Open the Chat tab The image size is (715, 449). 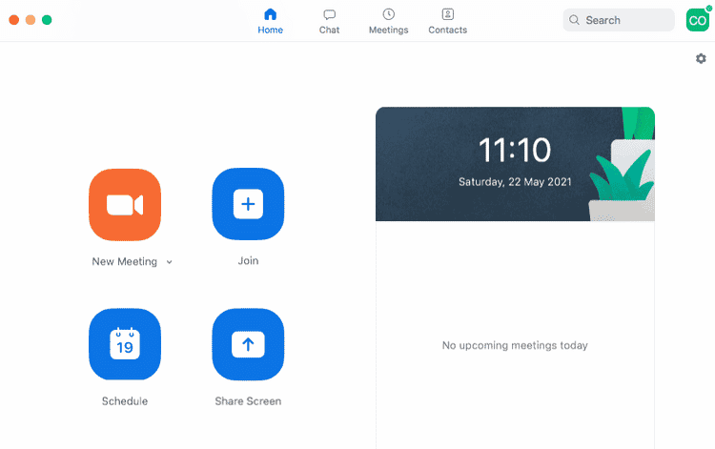pos(329,21)
